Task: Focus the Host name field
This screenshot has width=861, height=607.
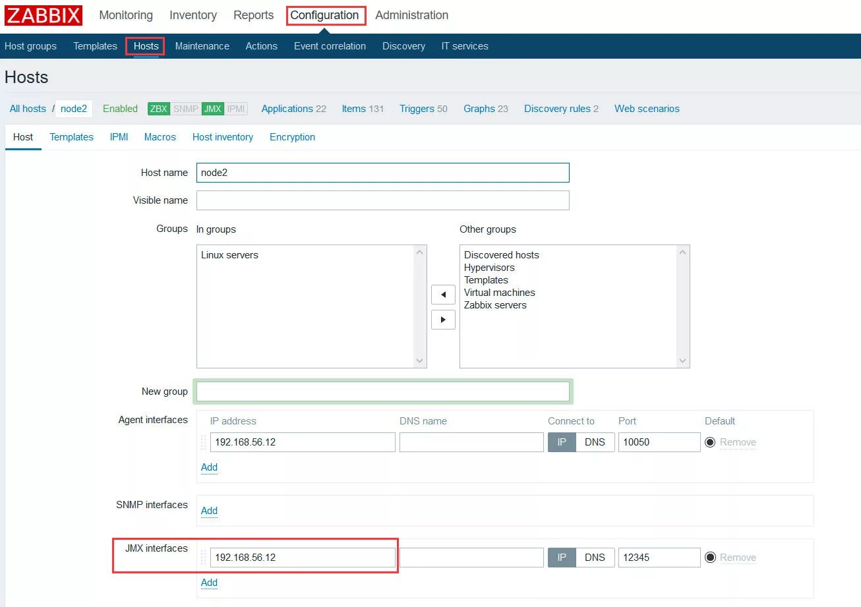Action: pyautogui.click(x=382, y=173)
